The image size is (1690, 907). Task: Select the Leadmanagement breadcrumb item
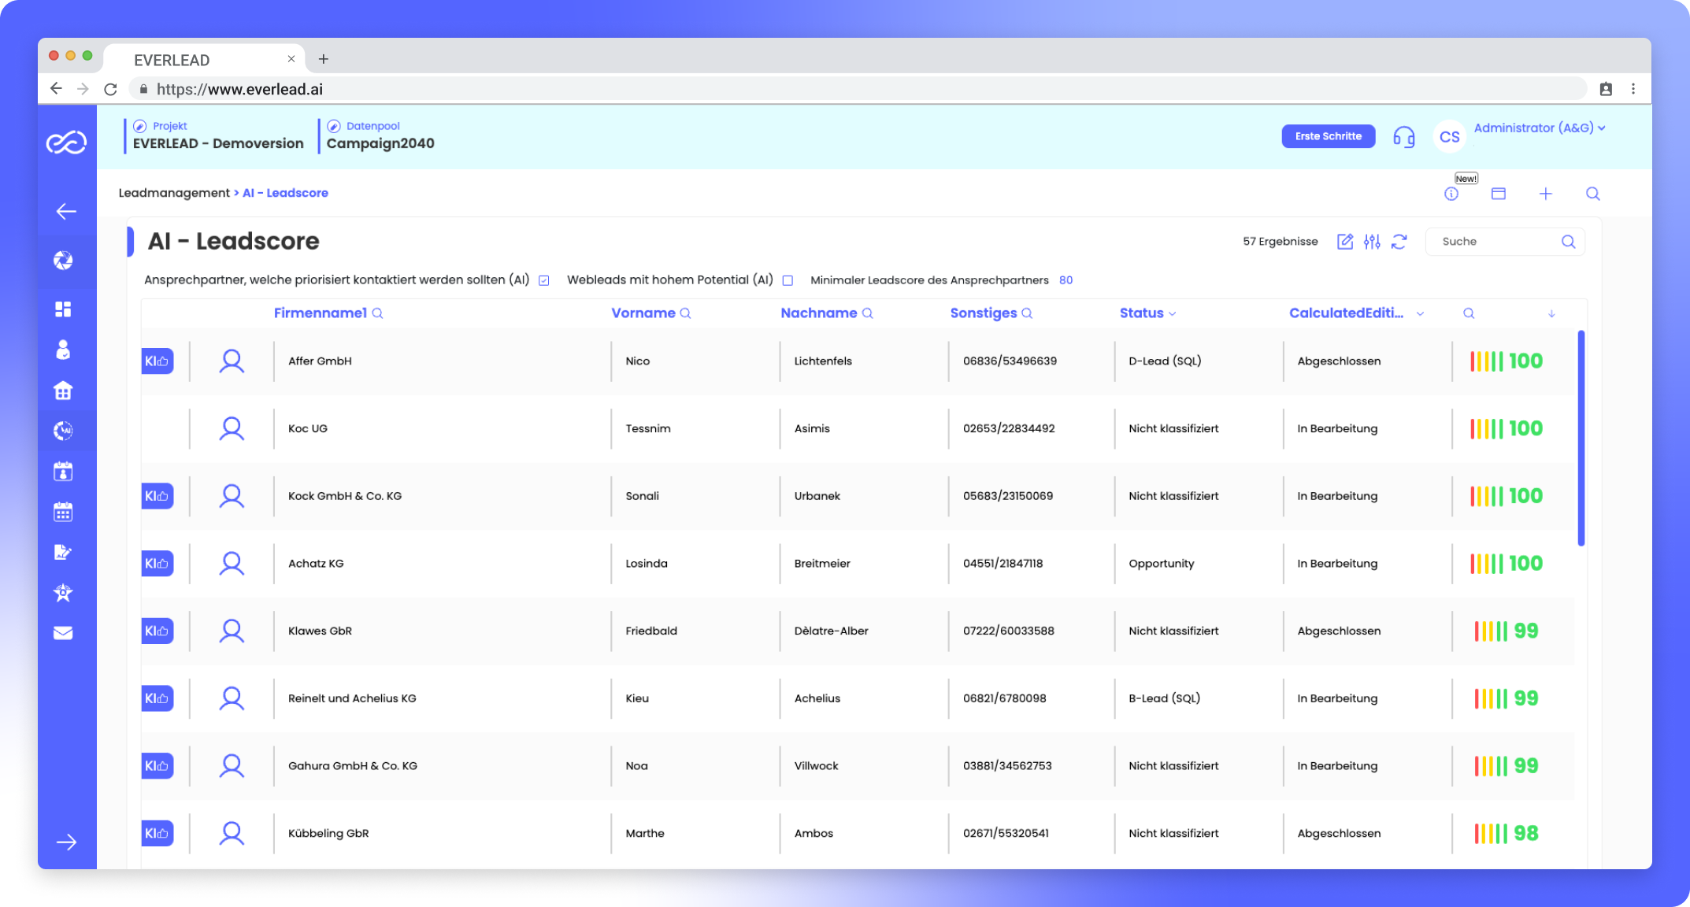175,192
